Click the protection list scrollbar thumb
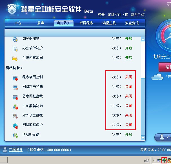 pyautogui.click(x=143, y=107)
